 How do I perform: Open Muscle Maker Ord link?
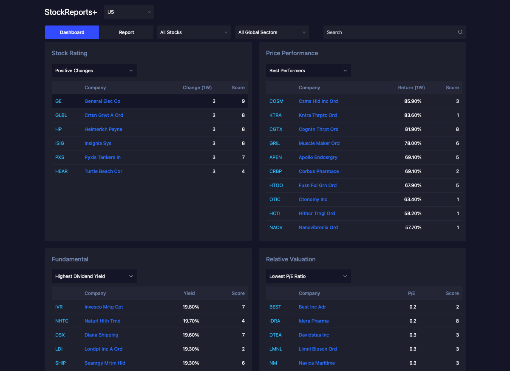[x=319, y=143]
